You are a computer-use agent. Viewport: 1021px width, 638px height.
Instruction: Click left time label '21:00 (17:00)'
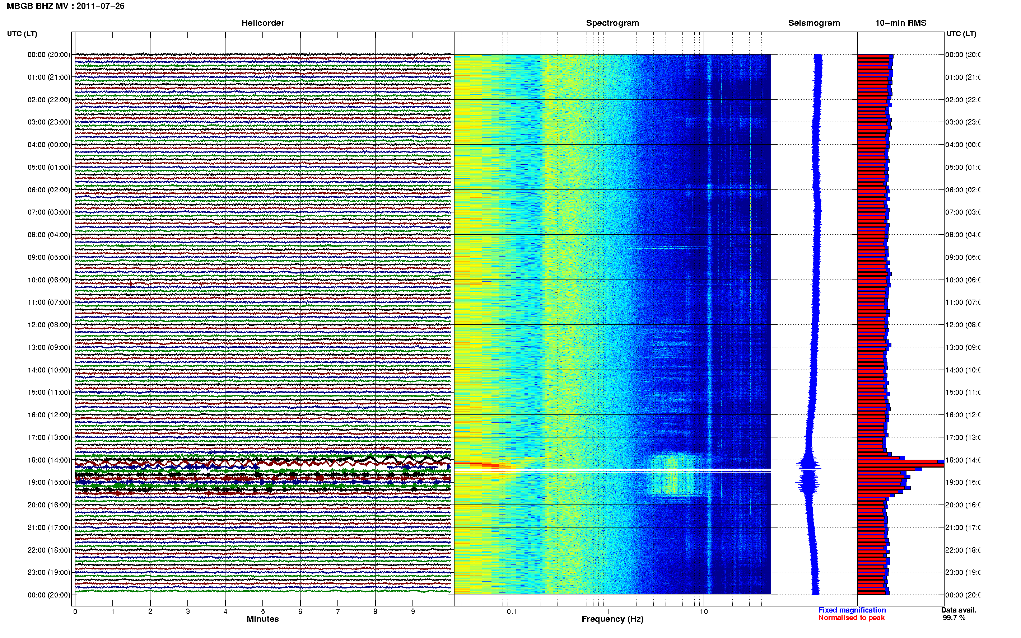49,527
